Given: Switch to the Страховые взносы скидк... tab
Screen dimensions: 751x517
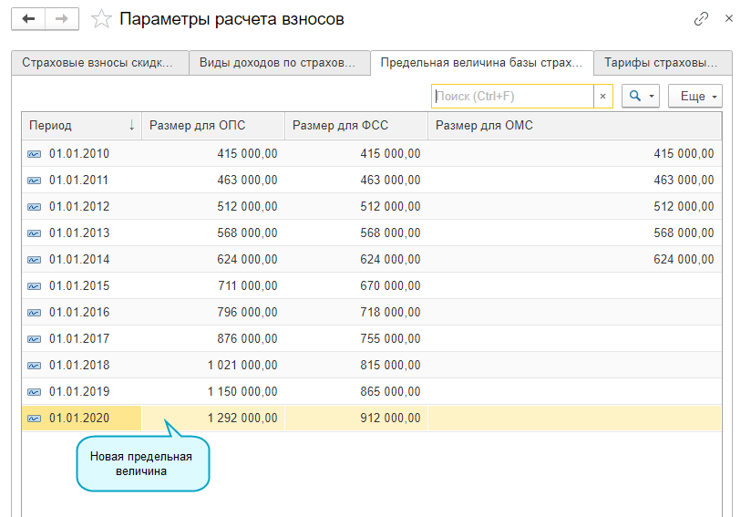Looking at the screenshot, I should (99, 63).
